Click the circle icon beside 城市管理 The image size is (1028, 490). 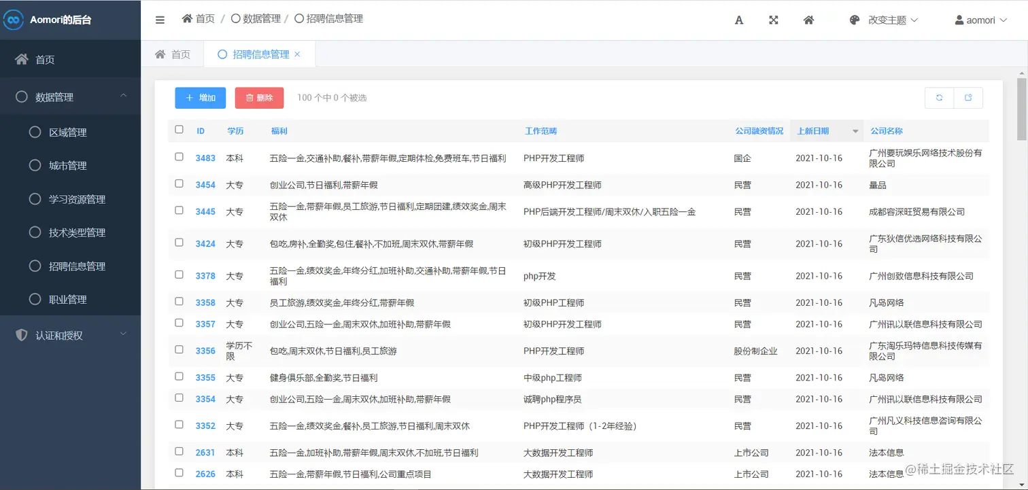(x=35, y=165)
